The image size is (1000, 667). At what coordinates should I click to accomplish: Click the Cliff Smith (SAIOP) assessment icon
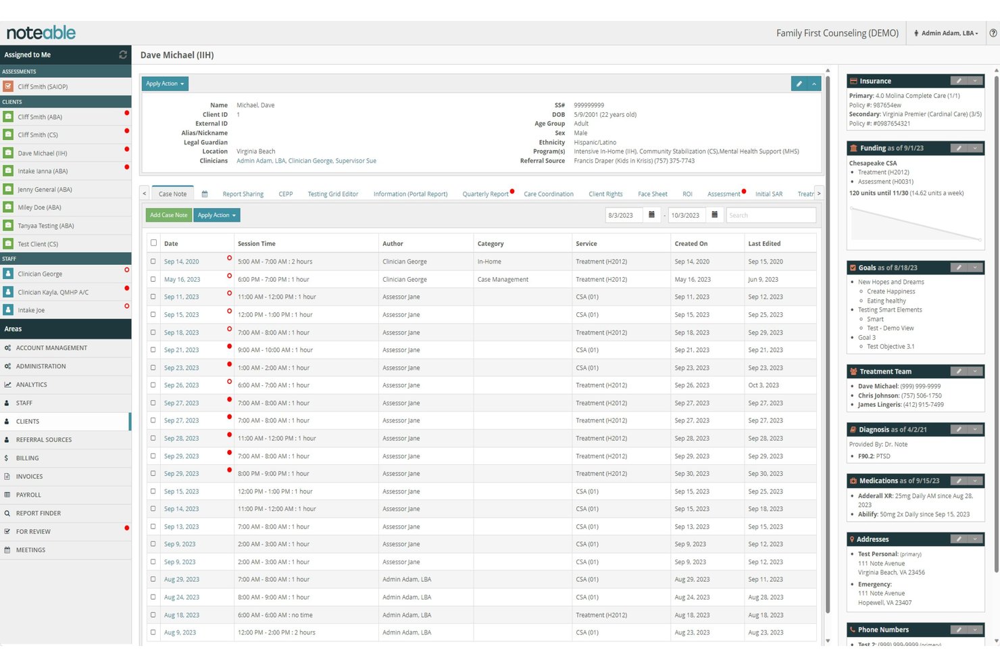(x=8, y=87)
